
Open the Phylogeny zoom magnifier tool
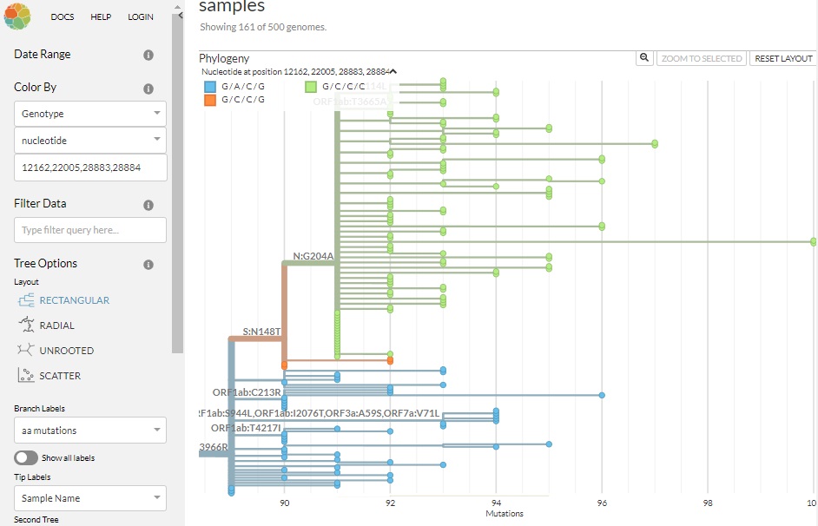[644, 57]
